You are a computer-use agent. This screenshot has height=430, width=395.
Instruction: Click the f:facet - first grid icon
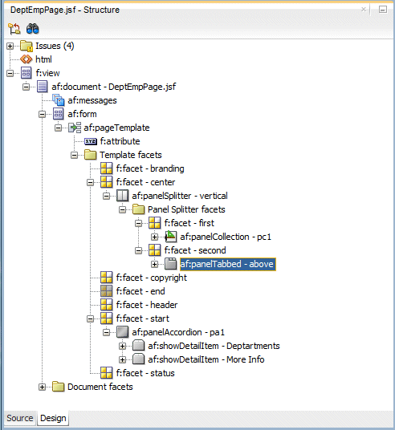154,223
